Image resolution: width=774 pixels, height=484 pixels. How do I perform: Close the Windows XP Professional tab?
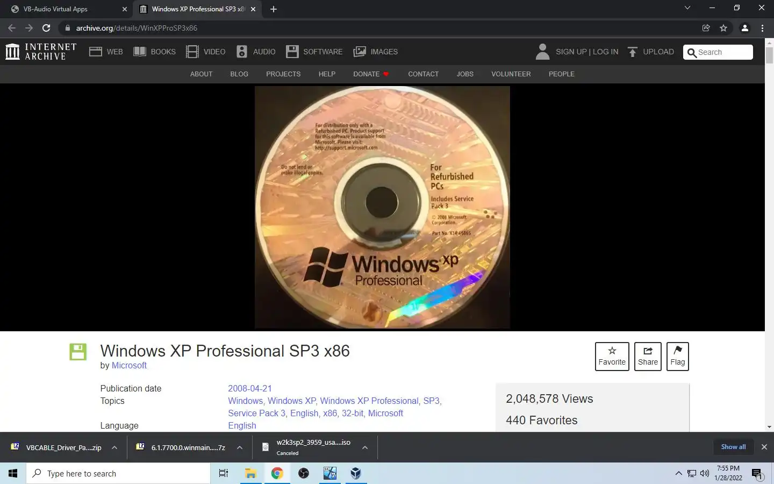(253, 9)
